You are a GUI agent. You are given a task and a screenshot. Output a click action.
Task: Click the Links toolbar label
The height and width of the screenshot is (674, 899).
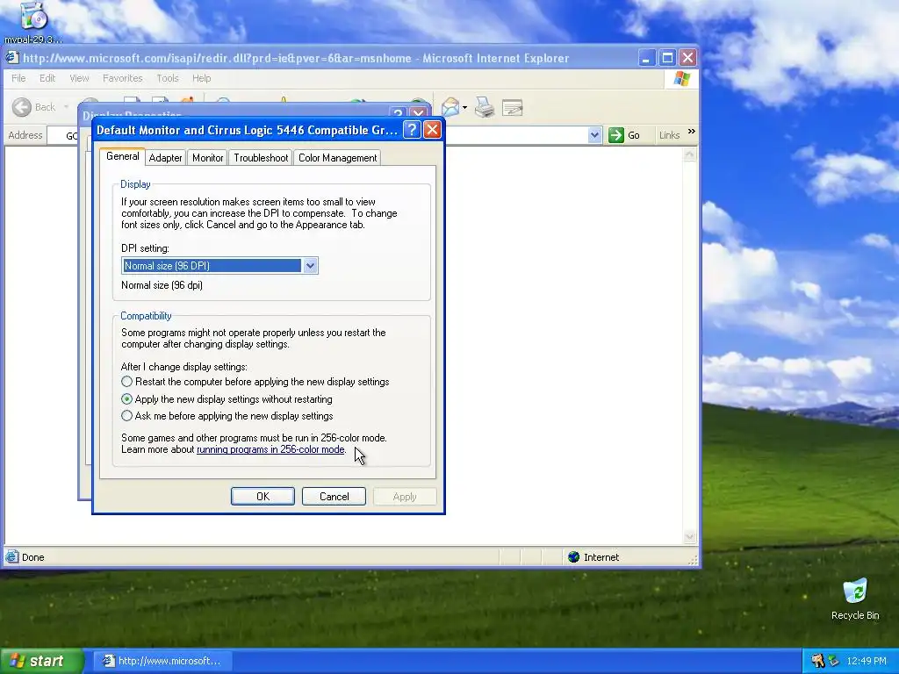tap(669, 135)
